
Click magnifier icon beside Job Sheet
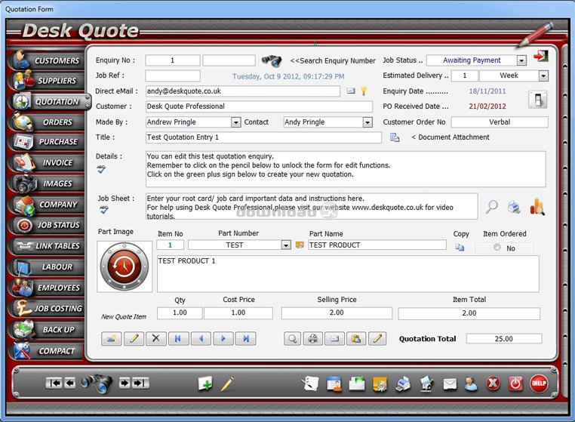(491, 207)
